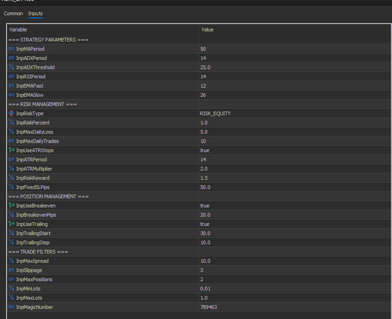Screen dimensions: 392x319
Task: Click the boolean icon beside InpUseTrailing
Action: pos(11,224)
